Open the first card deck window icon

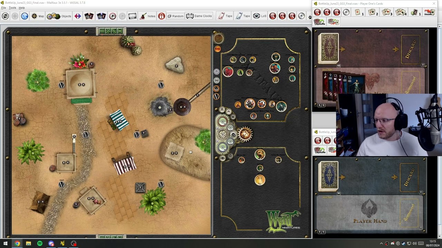tap(89, 16)
